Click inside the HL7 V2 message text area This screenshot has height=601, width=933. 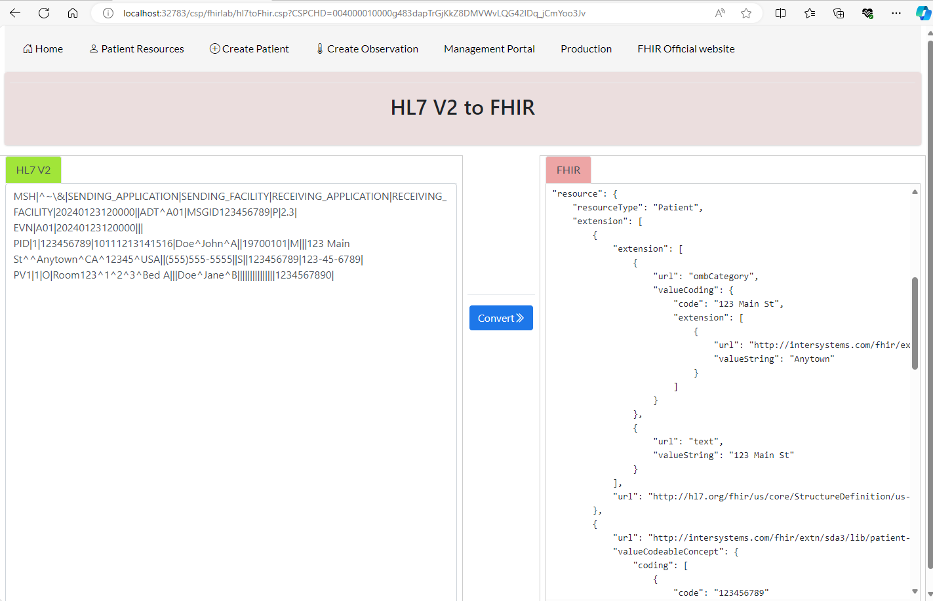click(231, 426)
